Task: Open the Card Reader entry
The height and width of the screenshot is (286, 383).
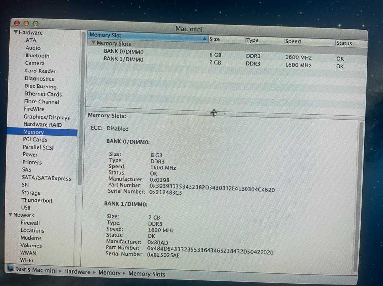Action: tap(40, 71)
